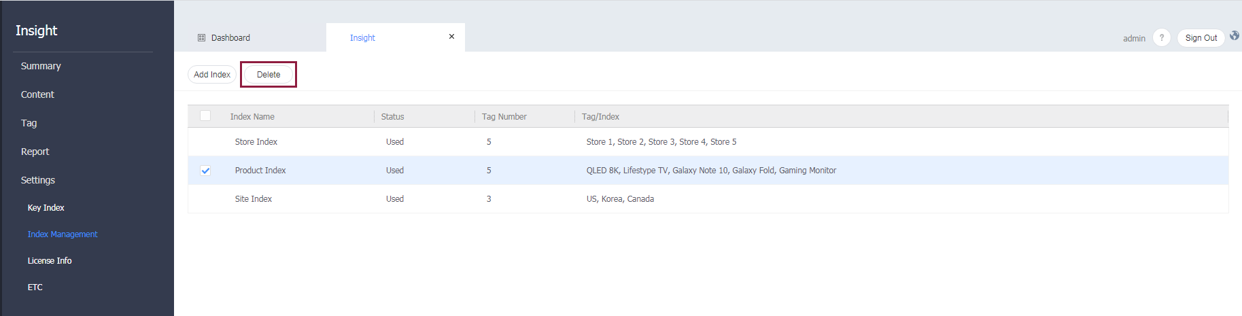The width and height of the screenshot is (1242, 316).
Task: Select Index Management submenu item
Action: point(63,234)
